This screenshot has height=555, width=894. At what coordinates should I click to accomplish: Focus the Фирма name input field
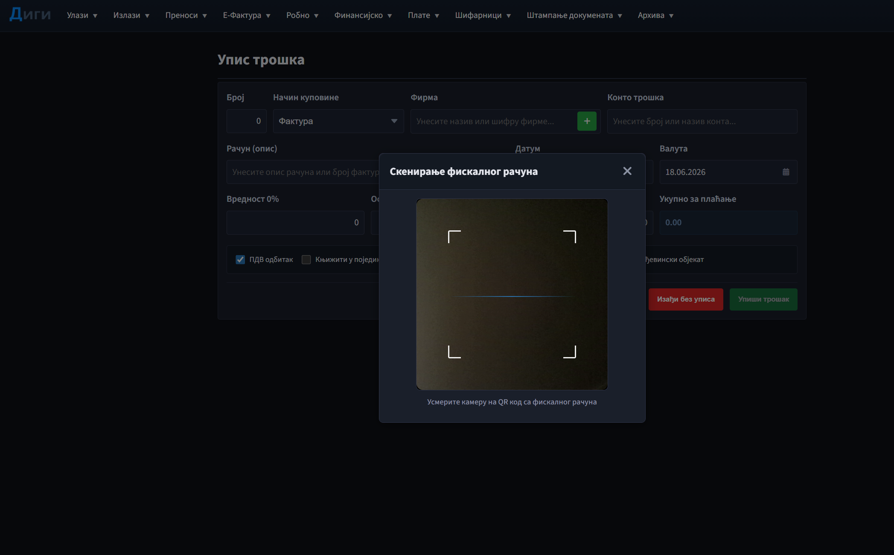point(494,121)
